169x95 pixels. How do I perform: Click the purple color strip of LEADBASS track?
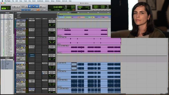click(x=15, y=32)
